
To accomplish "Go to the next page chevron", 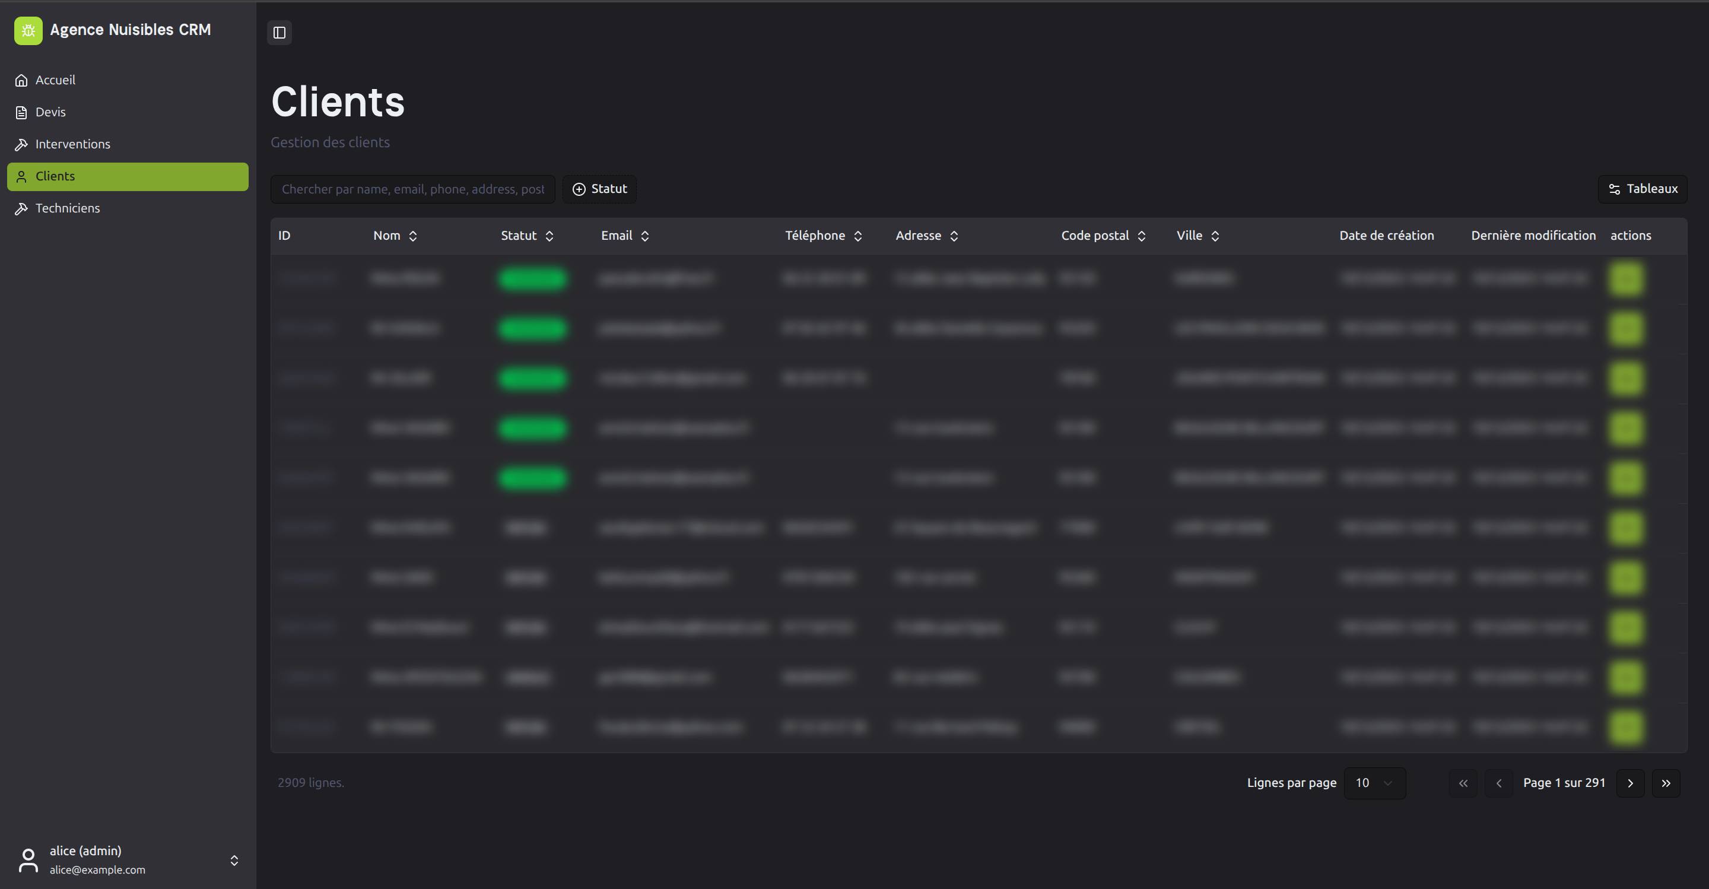I will pos(1630,783).
